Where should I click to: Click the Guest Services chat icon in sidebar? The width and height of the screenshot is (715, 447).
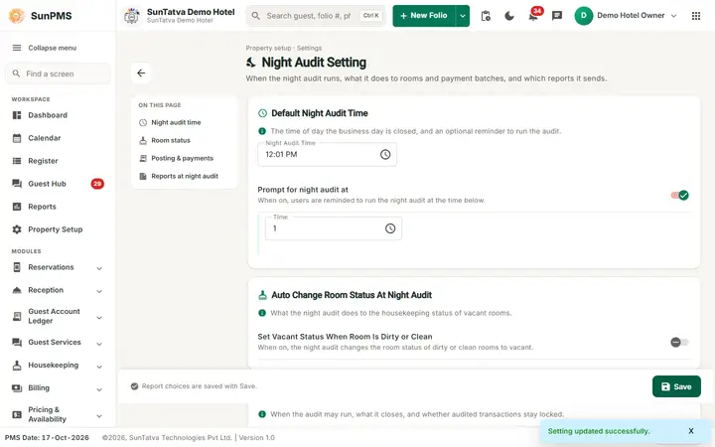click(17, 342)
